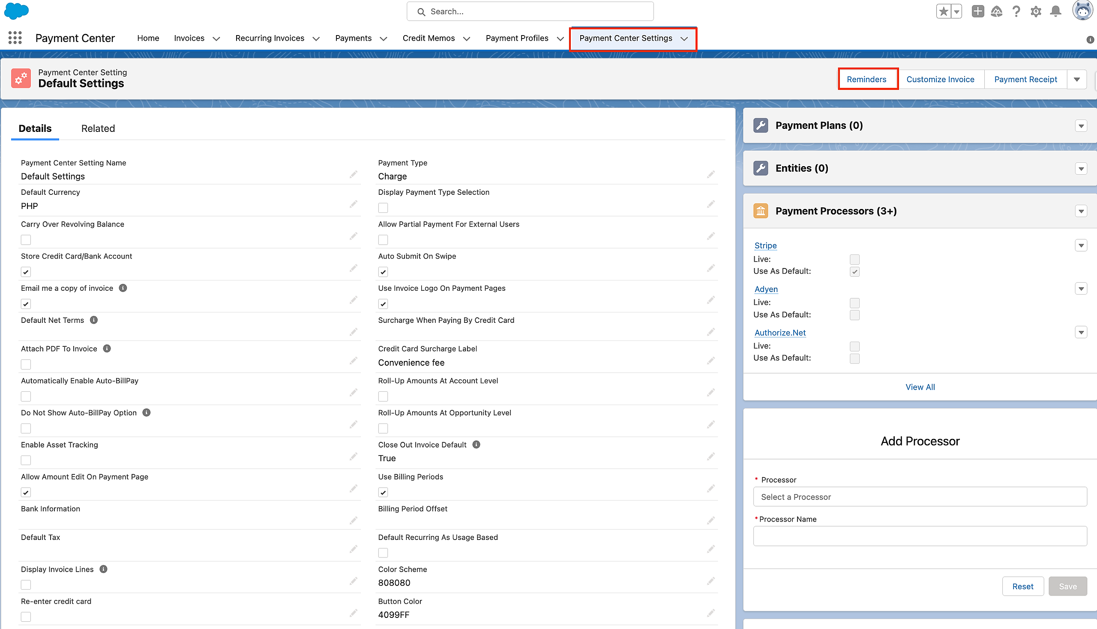Screen dimensions: 1097x629
Task: Open the Invoices navigation tab
Action: tap(189, 38)
